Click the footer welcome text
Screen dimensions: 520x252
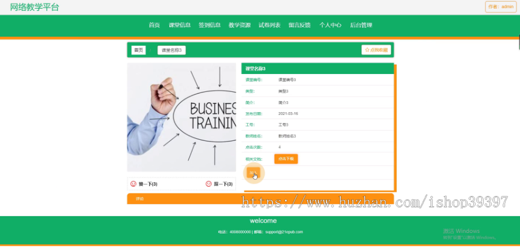point(263,221)
